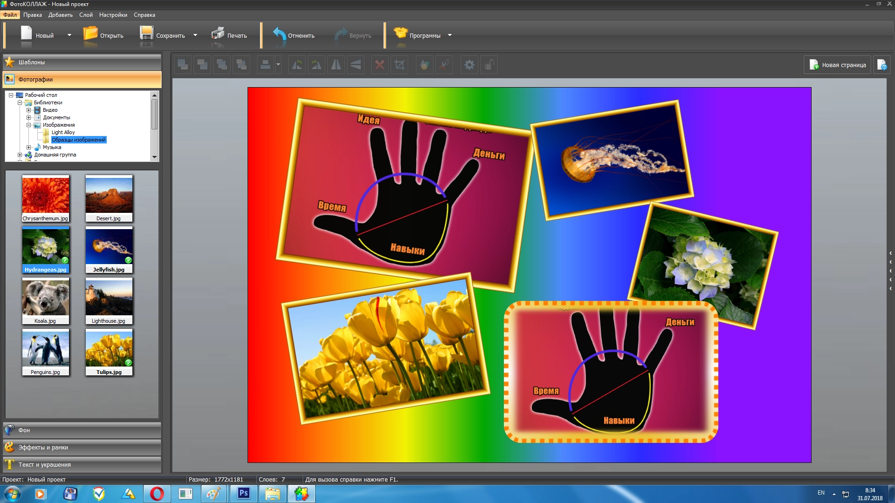Image resolution: width=895 pixels, height=503 pixels.
Task: Open the Фон panel
Action: point(82,430)
